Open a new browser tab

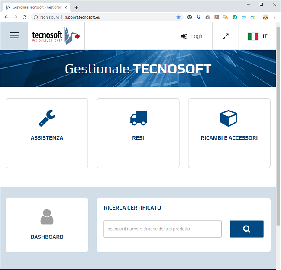point(76,7)
